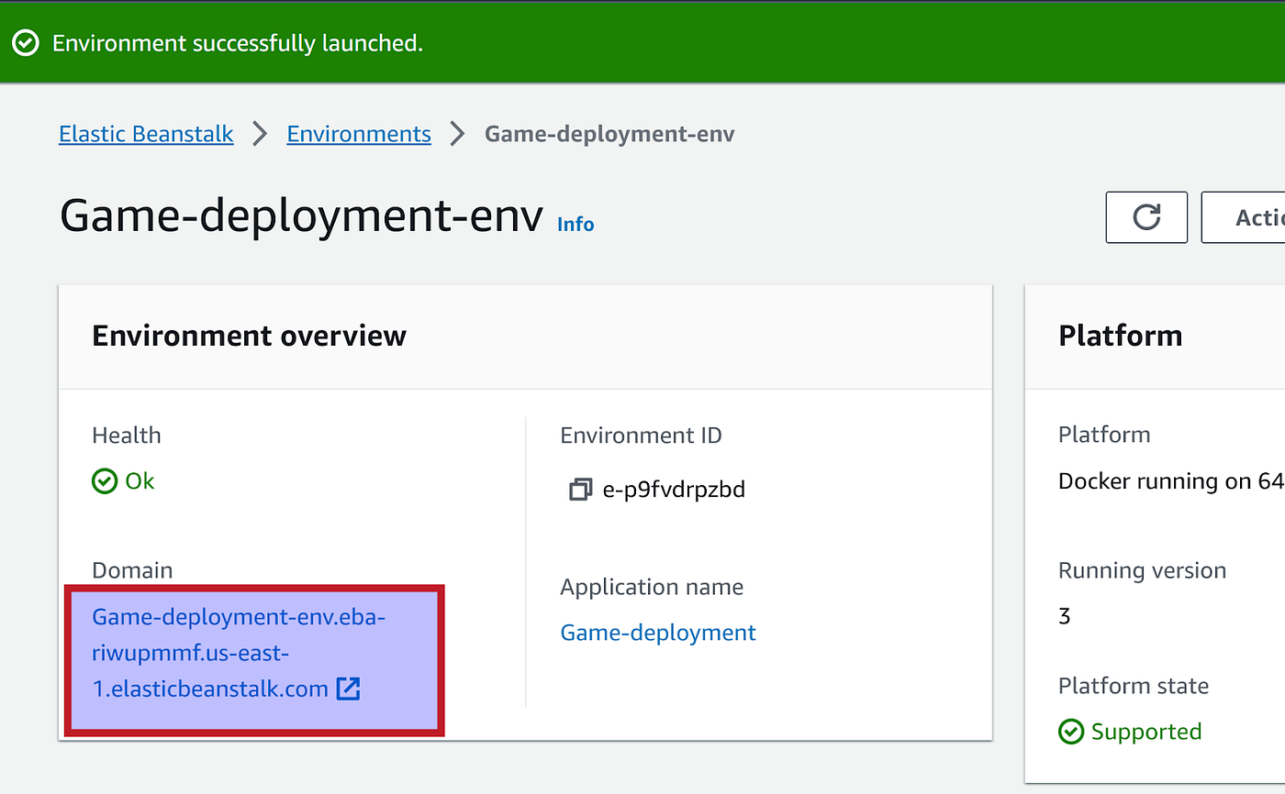
Task: Go to the Environments breadcrumb link
Action: pyautogui.click(x=359, y=134)
